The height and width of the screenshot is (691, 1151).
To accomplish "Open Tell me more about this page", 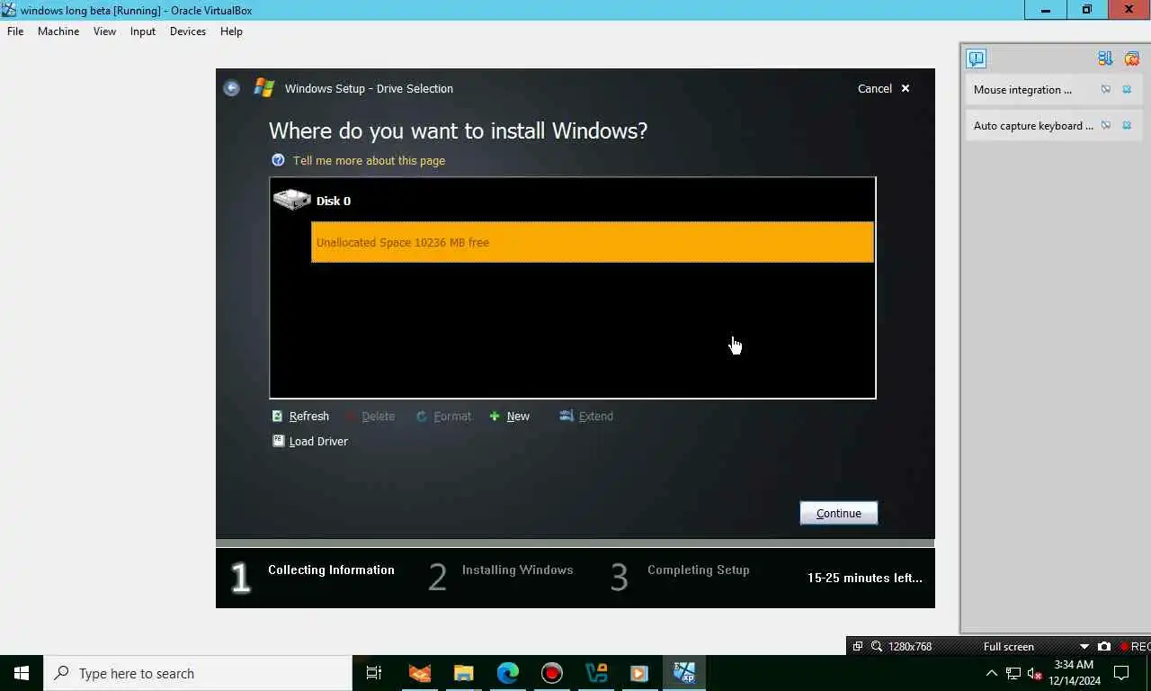I will coord(369,160).
